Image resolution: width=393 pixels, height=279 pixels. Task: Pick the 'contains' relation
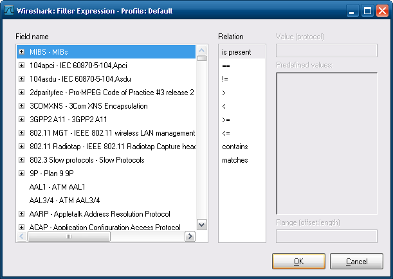point(235,147)
